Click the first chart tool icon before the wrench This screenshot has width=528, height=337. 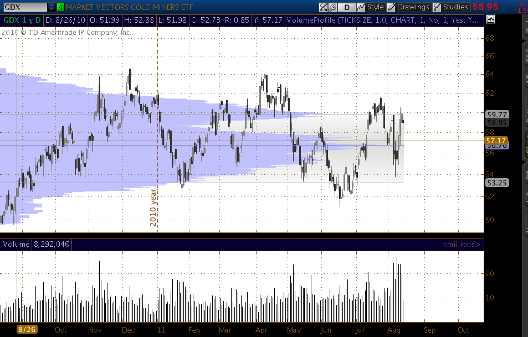click(323, 8)
